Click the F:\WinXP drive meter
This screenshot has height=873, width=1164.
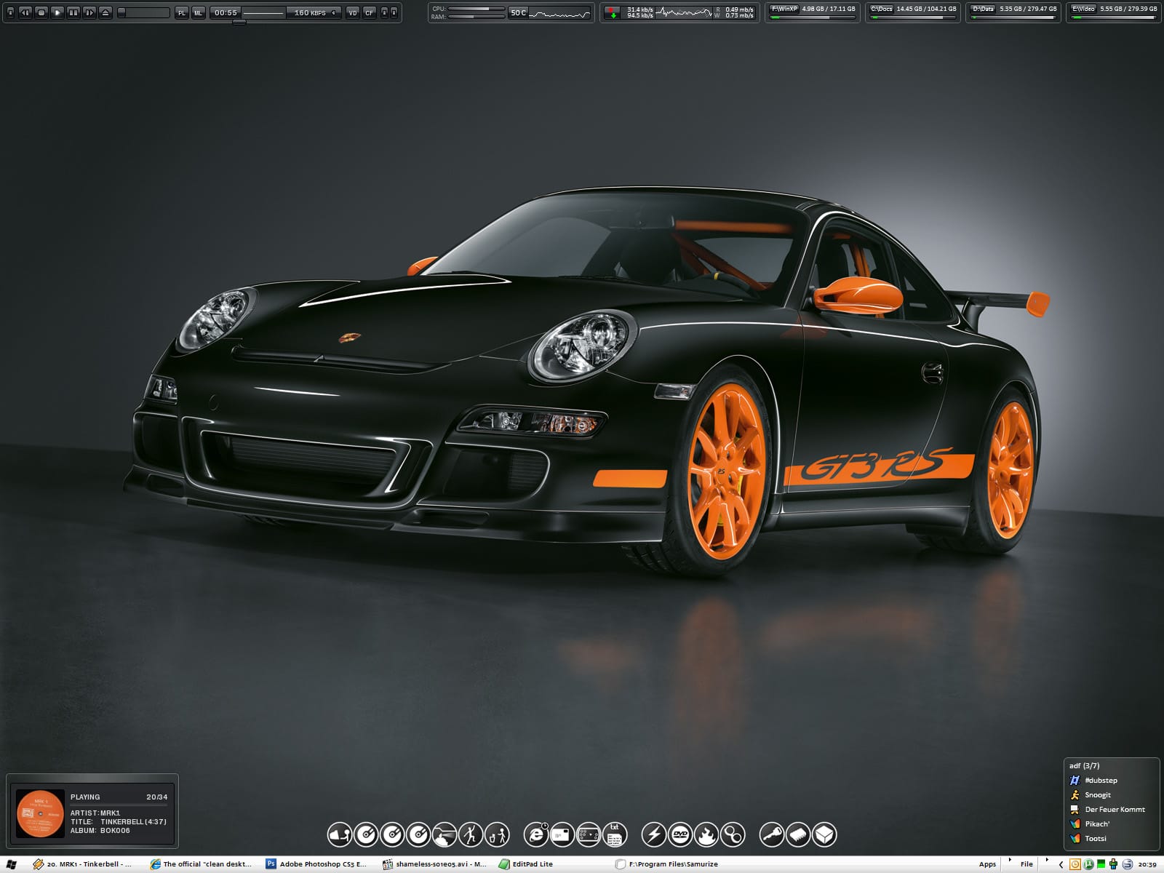813,12
